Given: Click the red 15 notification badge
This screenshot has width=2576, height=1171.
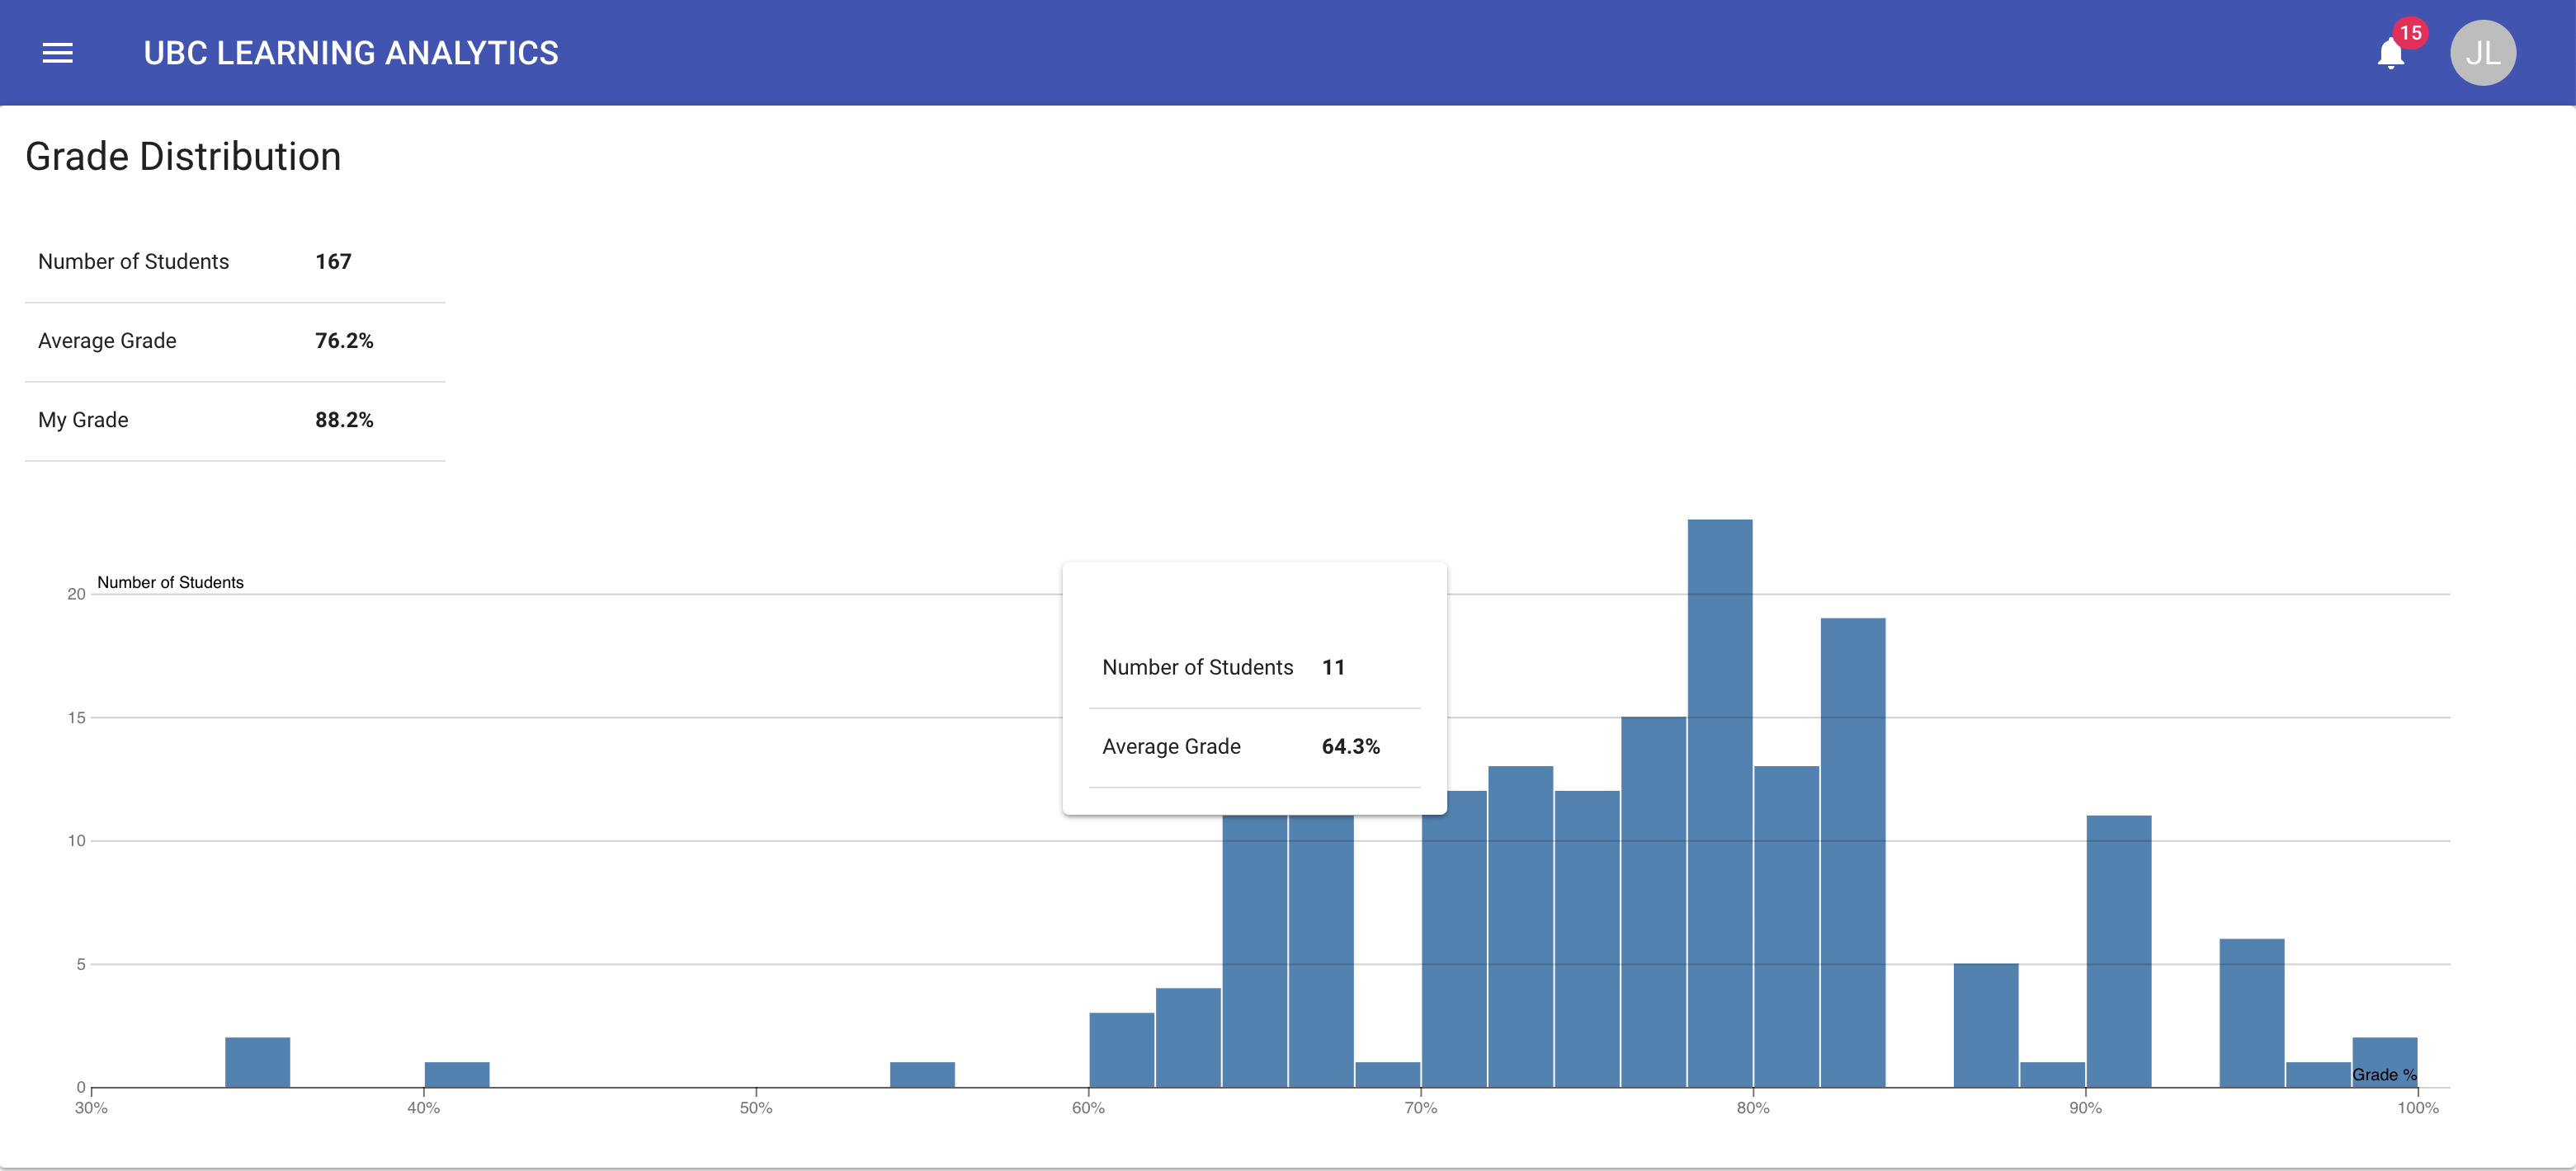Looking at the screenshot, I should [2410, 33].
